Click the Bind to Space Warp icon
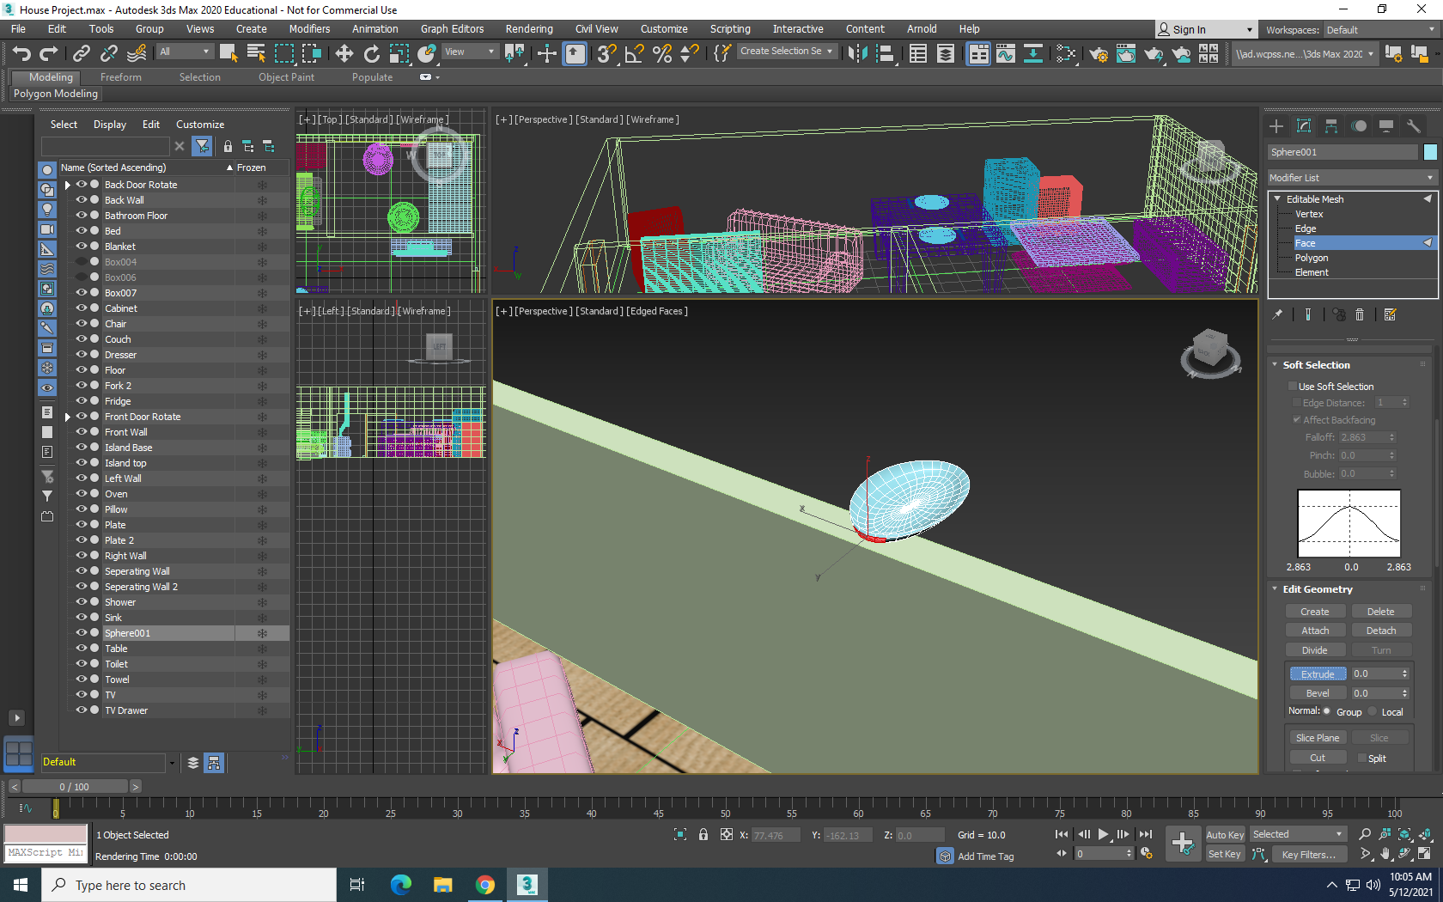1443x902 pixels. pyautogui.click(x=137, y=53)
